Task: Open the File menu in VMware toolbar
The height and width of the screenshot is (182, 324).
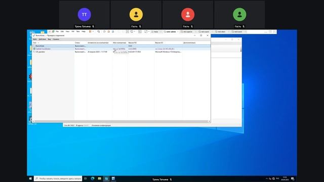Action: coord(57,31)
